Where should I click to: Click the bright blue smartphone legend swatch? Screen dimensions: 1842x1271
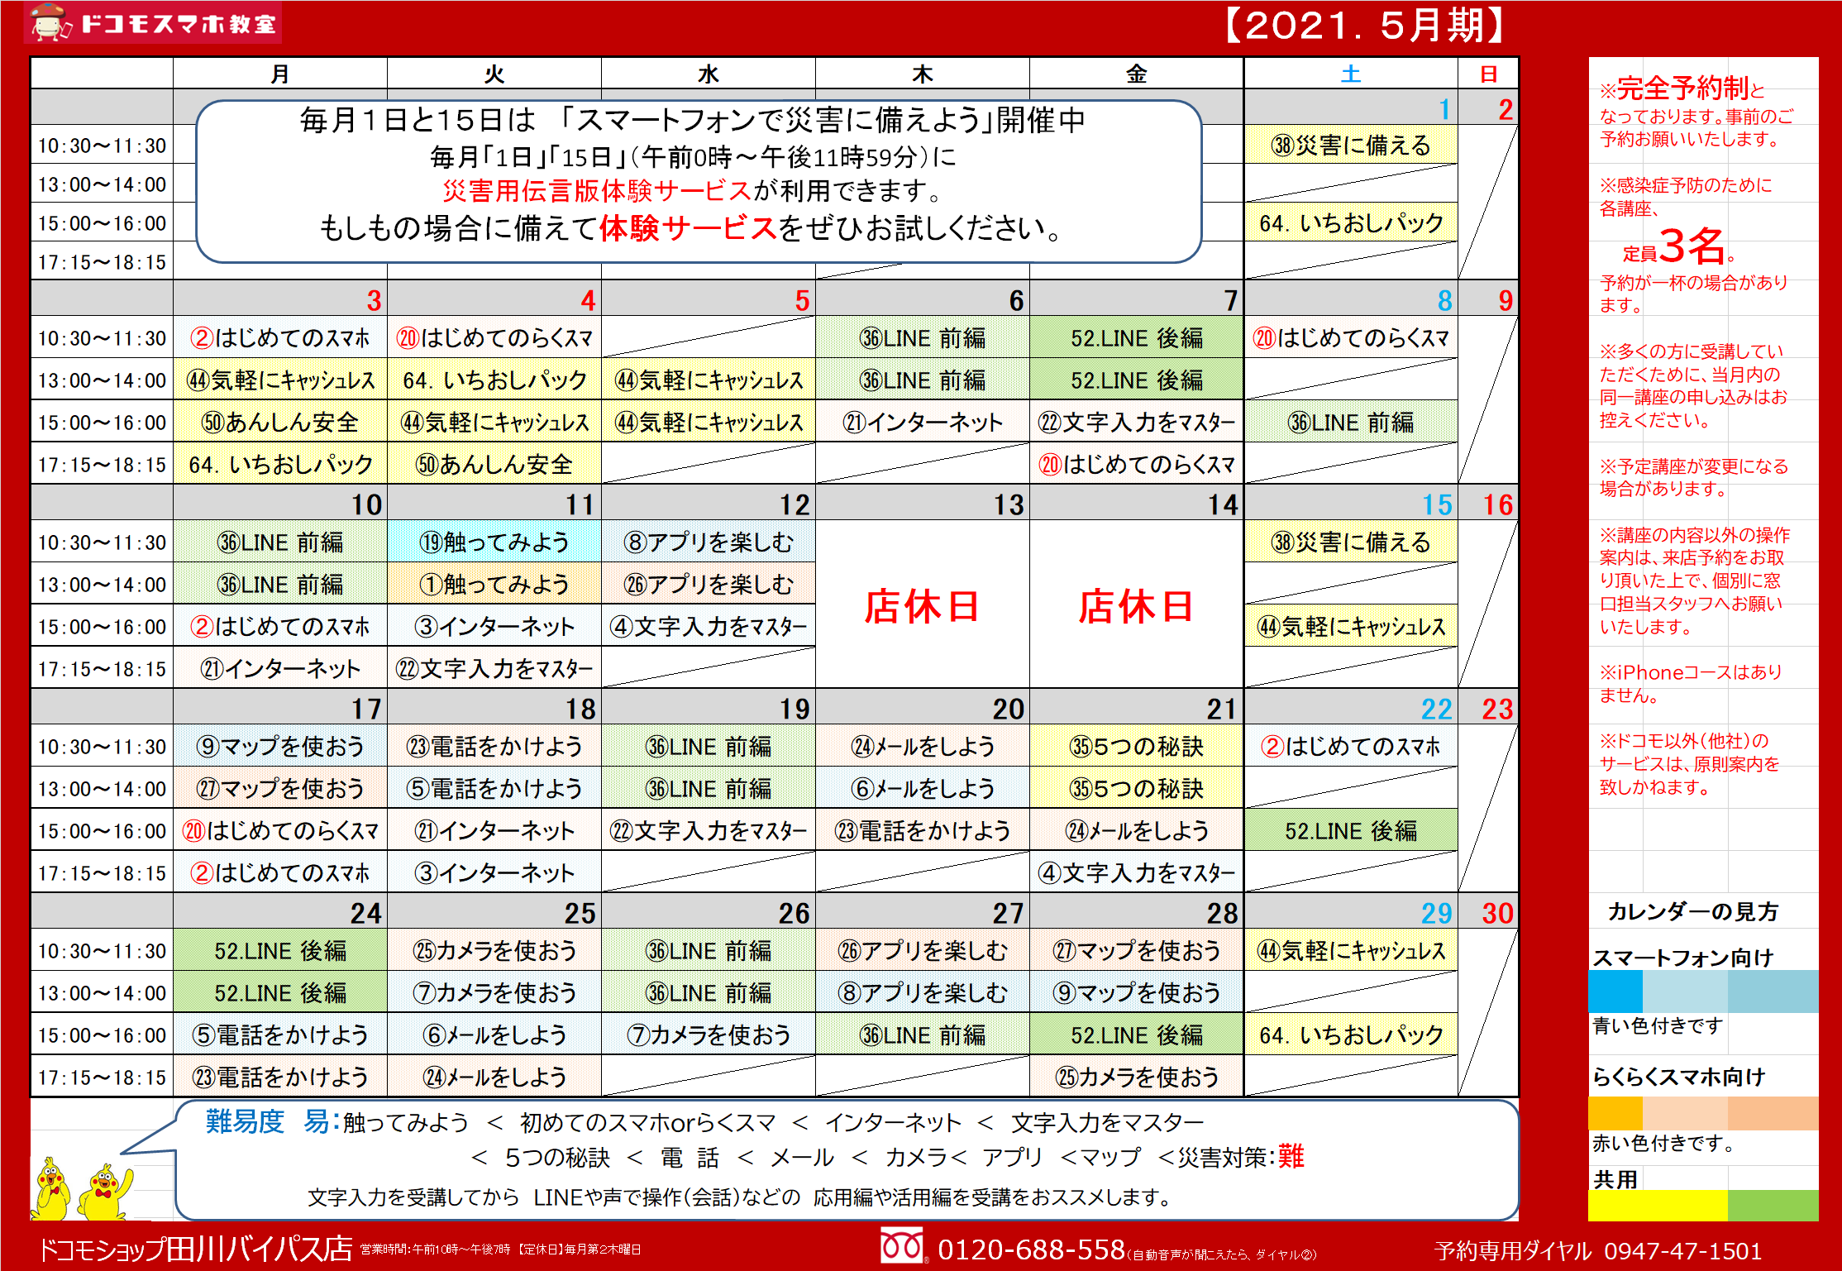click(x=1615, y=991)
